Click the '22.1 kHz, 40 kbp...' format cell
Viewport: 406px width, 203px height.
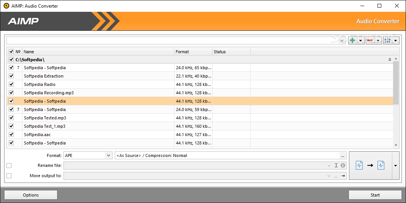(x=193, y=76)
